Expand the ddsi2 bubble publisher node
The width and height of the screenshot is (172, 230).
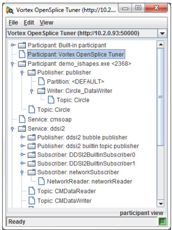click(x=23, y=137)
